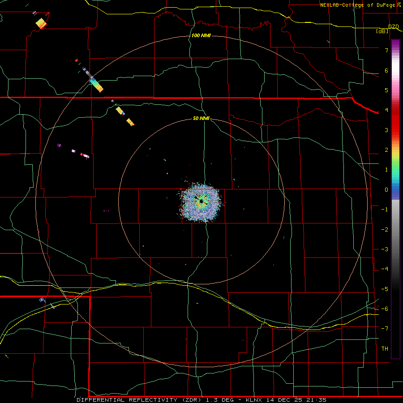Click the 100 NMI range ring label
Viewport: 403px width, 403px height.
click(201, 35)
